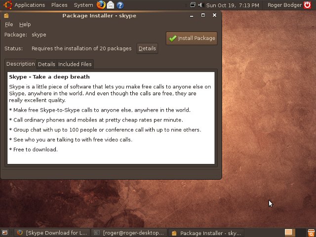Click the Show Desktop icon in the bottom panel
316x237 pixels.
coord(4,233)
